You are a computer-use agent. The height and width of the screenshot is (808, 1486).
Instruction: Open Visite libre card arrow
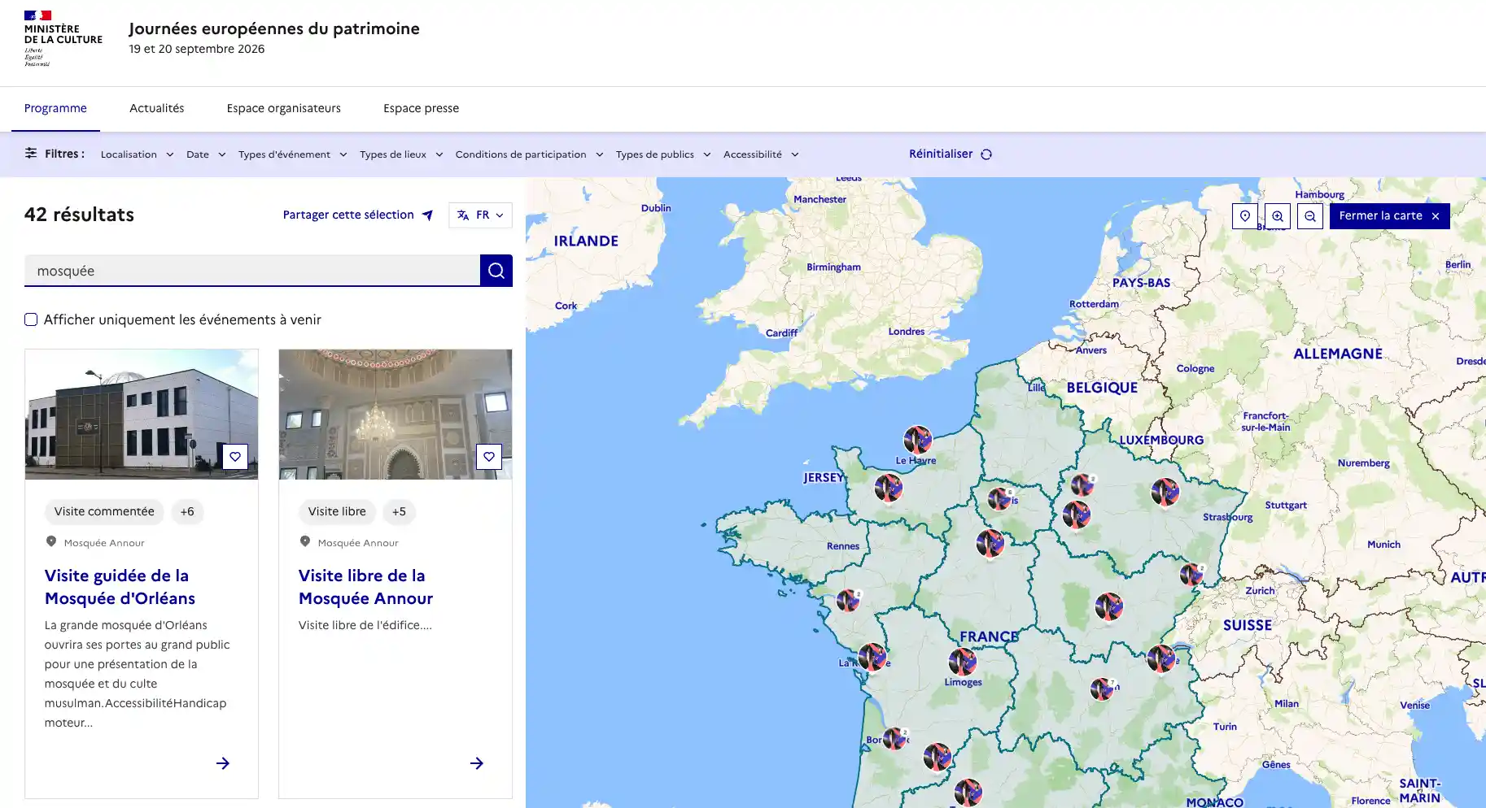point(477,763)
